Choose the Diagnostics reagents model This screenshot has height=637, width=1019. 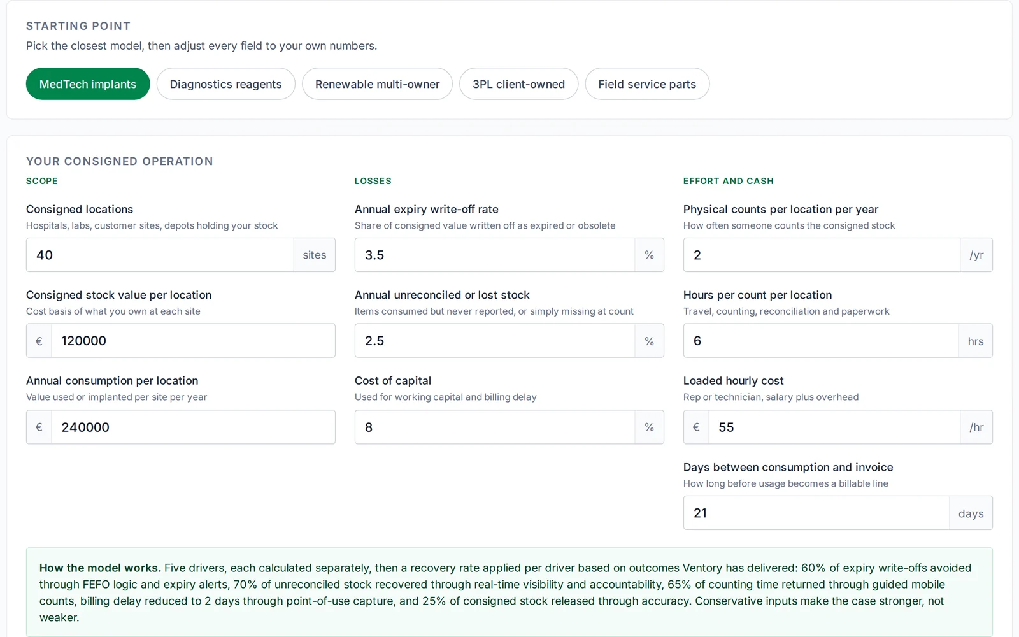pyautogui.click(x=225, y=84)
